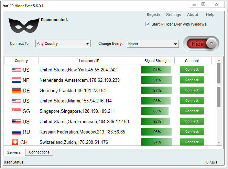The height and width of the screenshot is (169, 228).
Task: Click the 92% signal strength bar
Action: coord(156,121)
